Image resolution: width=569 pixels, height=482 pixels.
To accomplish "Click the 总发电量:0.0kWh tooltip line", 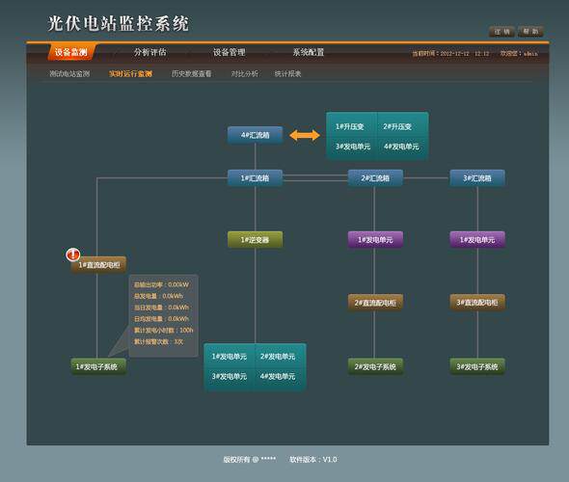I will click(x=158, y=296).
